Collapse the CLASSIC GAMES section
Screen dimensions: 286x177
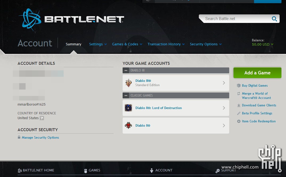point(126,95)
